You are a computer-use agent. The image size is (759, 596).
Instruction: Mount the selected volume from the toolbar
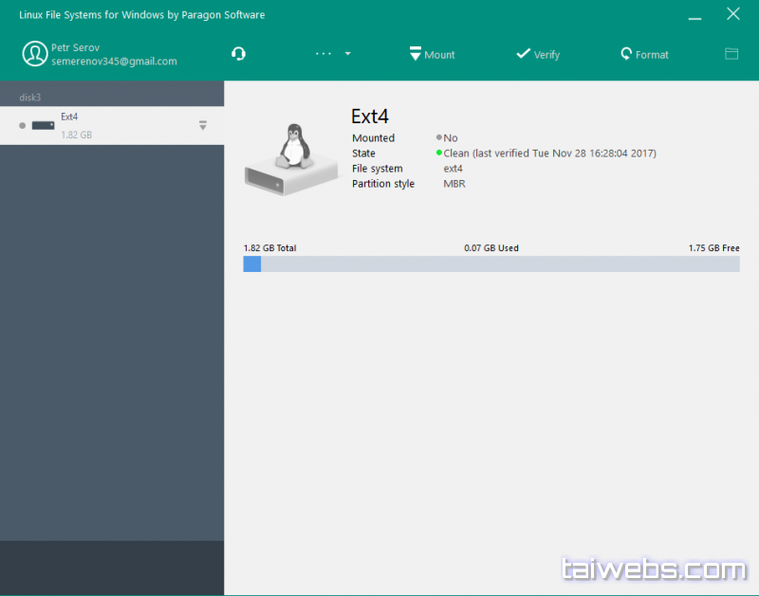point(432,54)
